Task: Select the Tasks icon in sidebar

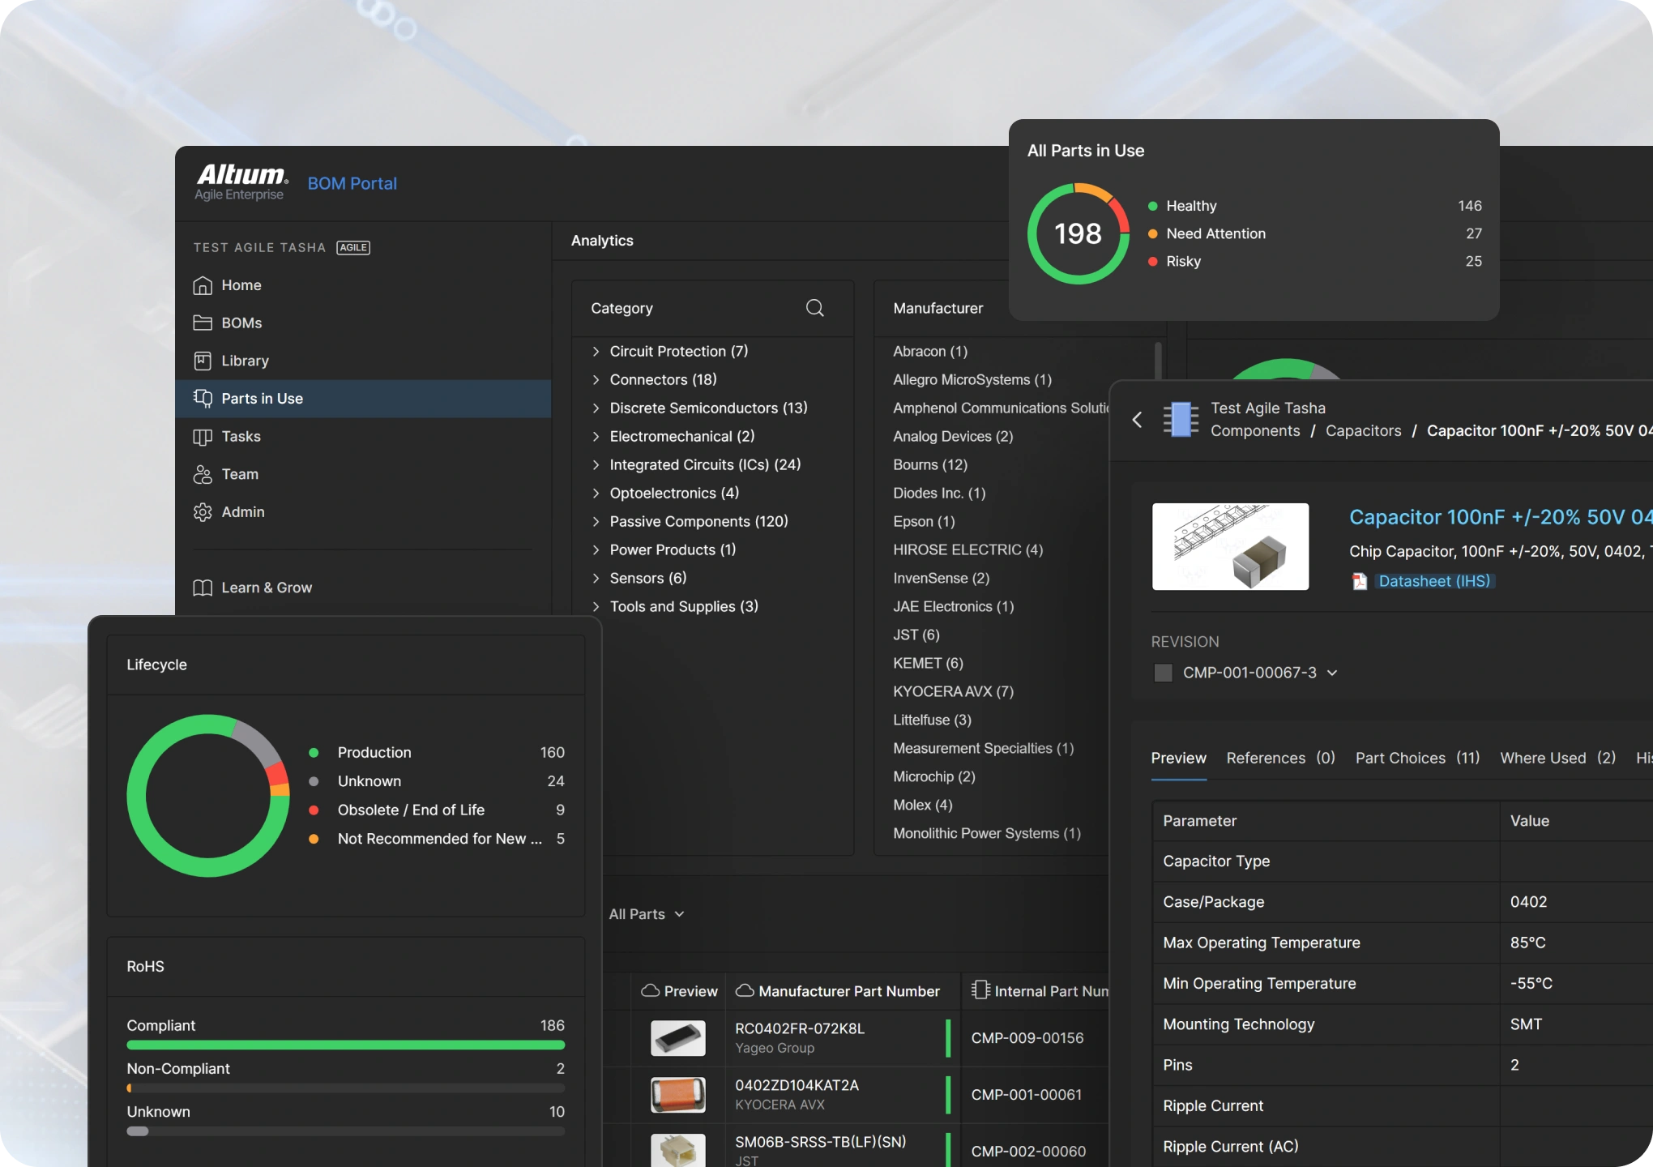Action: pyautogui.click(x=203, y=437)
